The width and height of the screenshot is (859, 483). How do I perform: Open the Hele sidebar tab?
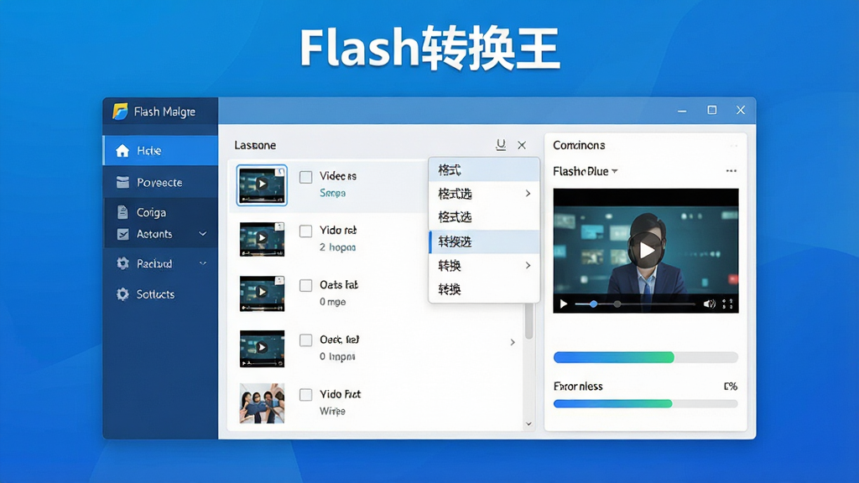160,151
